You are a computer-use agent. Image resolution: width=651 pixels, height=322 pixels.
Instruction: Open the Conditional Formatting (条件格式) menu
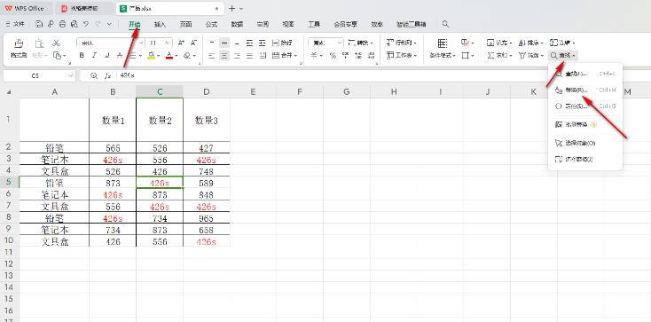point(443,55)
